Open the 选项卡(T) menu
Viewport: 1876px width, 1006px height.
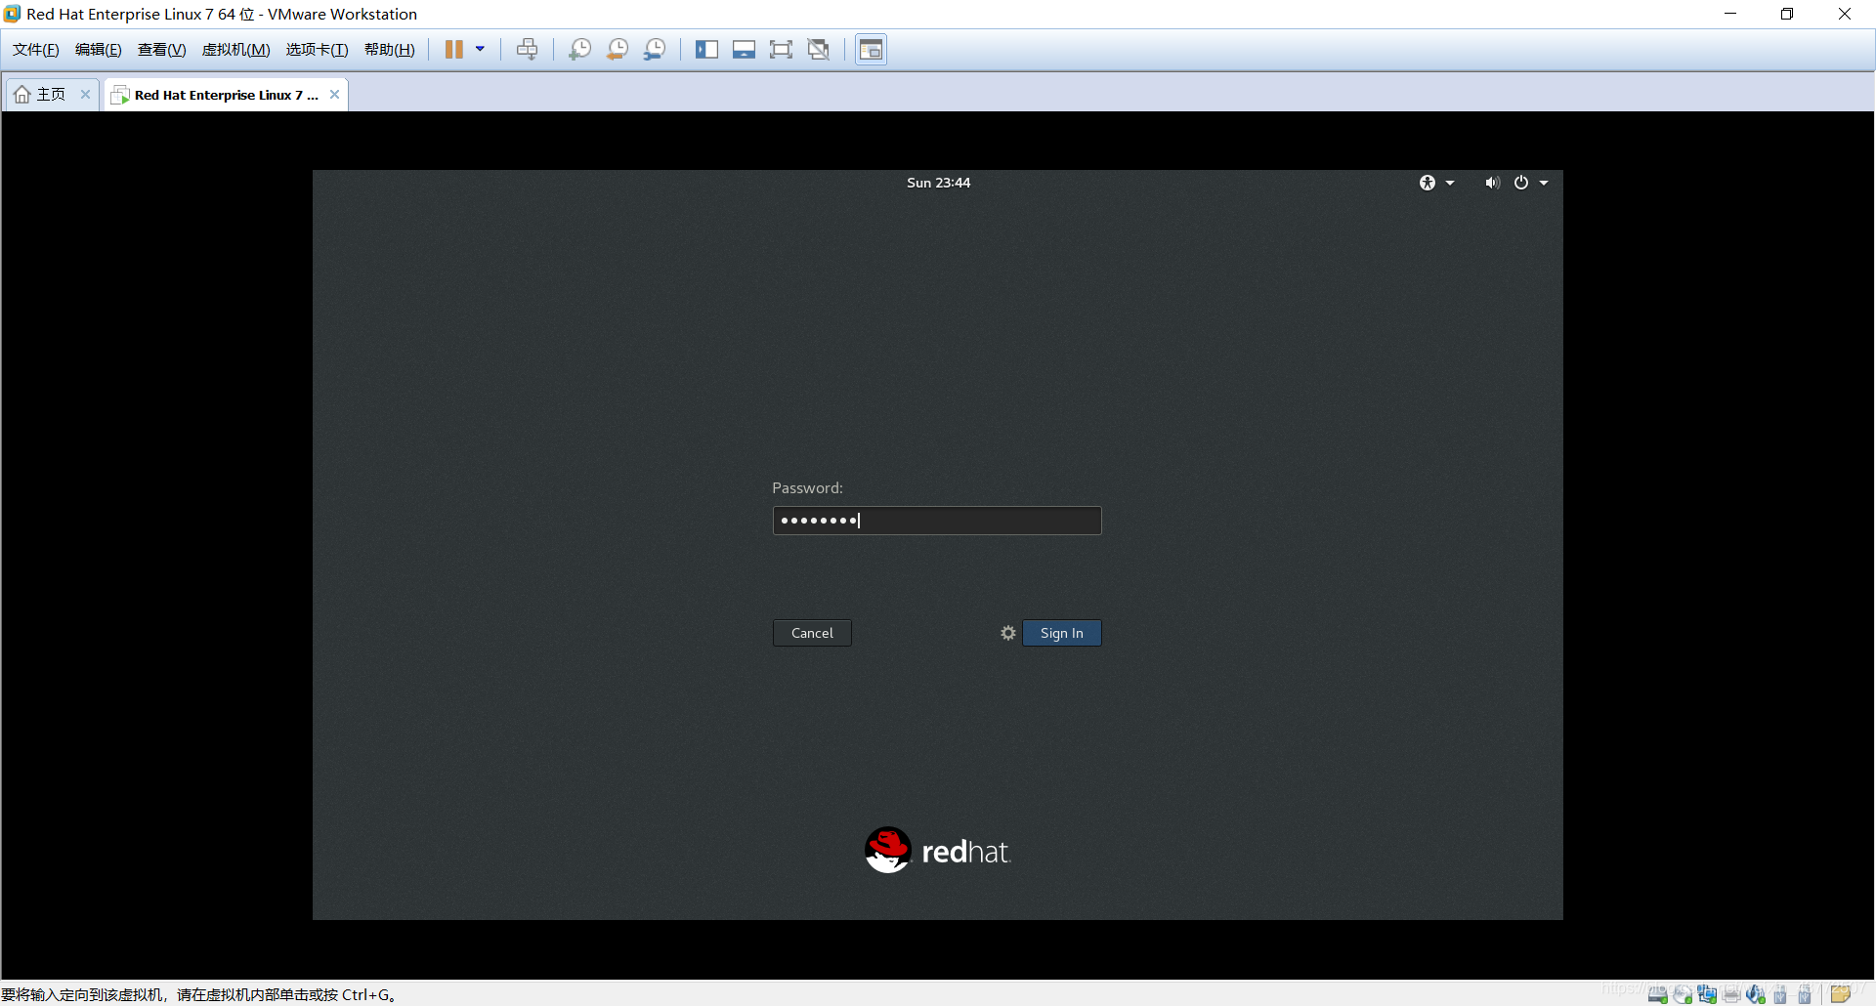[318, 50]
